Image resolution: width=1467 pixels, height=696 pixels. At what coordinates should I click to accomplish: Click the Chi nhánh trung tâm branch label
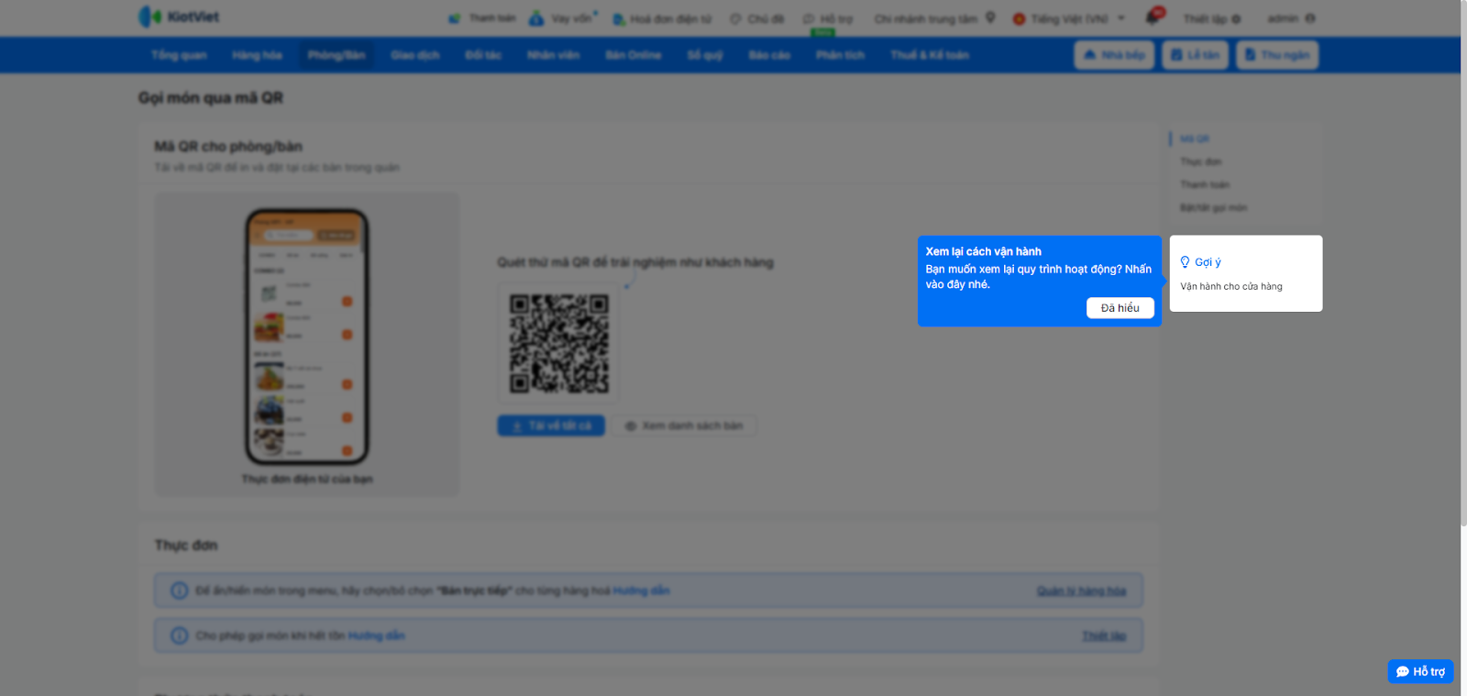click(925, 18)
